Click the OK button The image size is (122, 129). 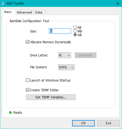point(83,123)
